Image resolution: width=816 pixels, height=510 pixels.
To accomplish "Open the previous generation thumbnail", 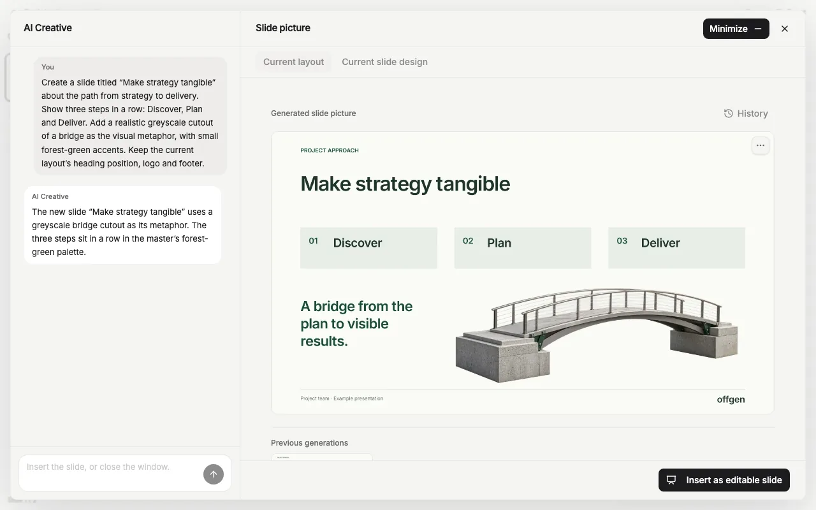I will coord(322,456).
